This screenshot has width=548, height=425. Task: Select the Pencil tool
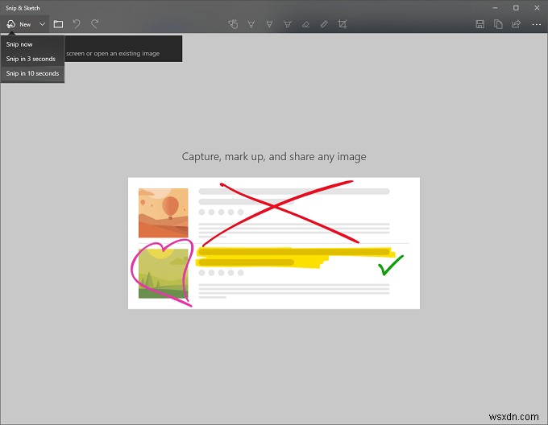[269, 24]
